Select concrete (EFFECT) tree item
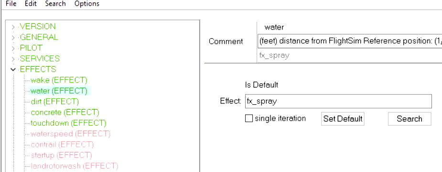 (65, 112)
